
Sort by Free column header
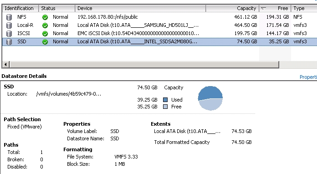point(275,8)
